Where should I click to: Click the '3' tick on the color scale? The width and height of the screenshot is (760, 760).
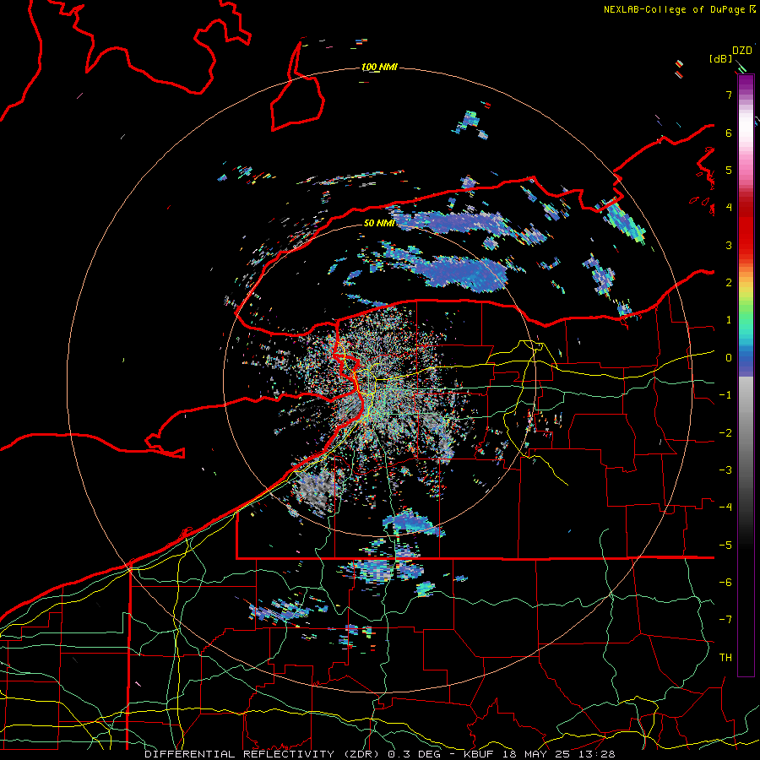[x=729, y=246]
